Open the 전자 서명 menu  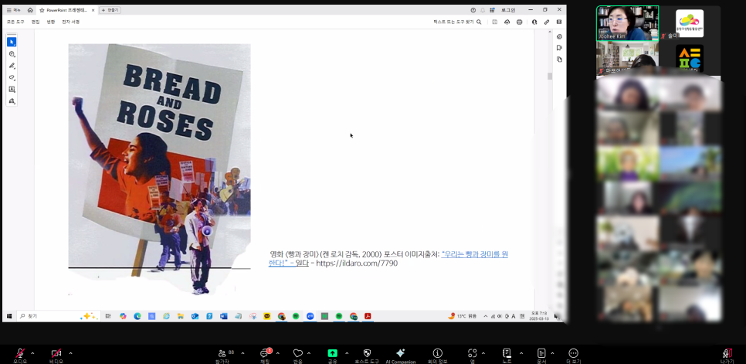tap(70, 22)
